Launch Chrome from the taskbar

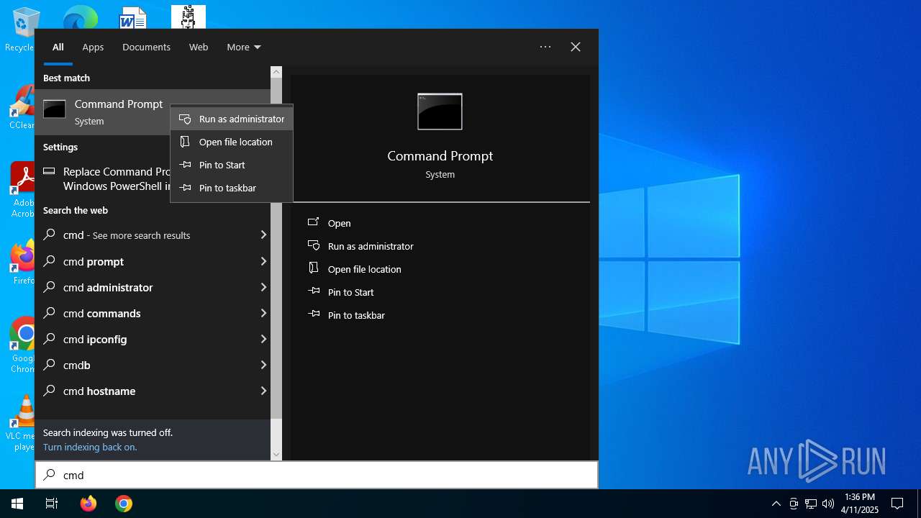pyautogui.click(x=124, y=504)
